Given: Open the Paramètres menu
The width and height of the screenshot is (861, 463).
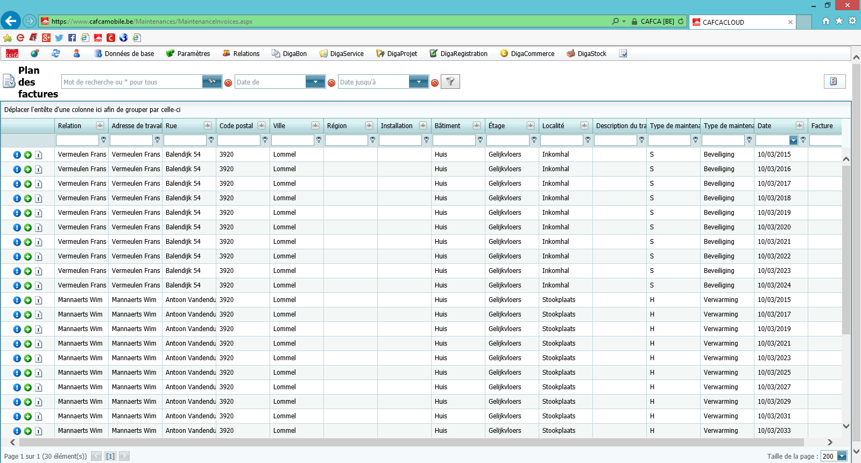Looking at the screenshot, I should point(188,53).
